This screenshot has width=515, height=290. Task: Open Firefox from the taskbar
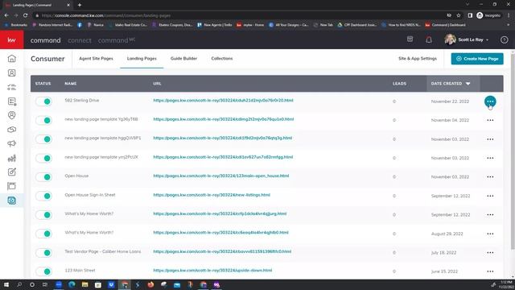coord(150,284)
